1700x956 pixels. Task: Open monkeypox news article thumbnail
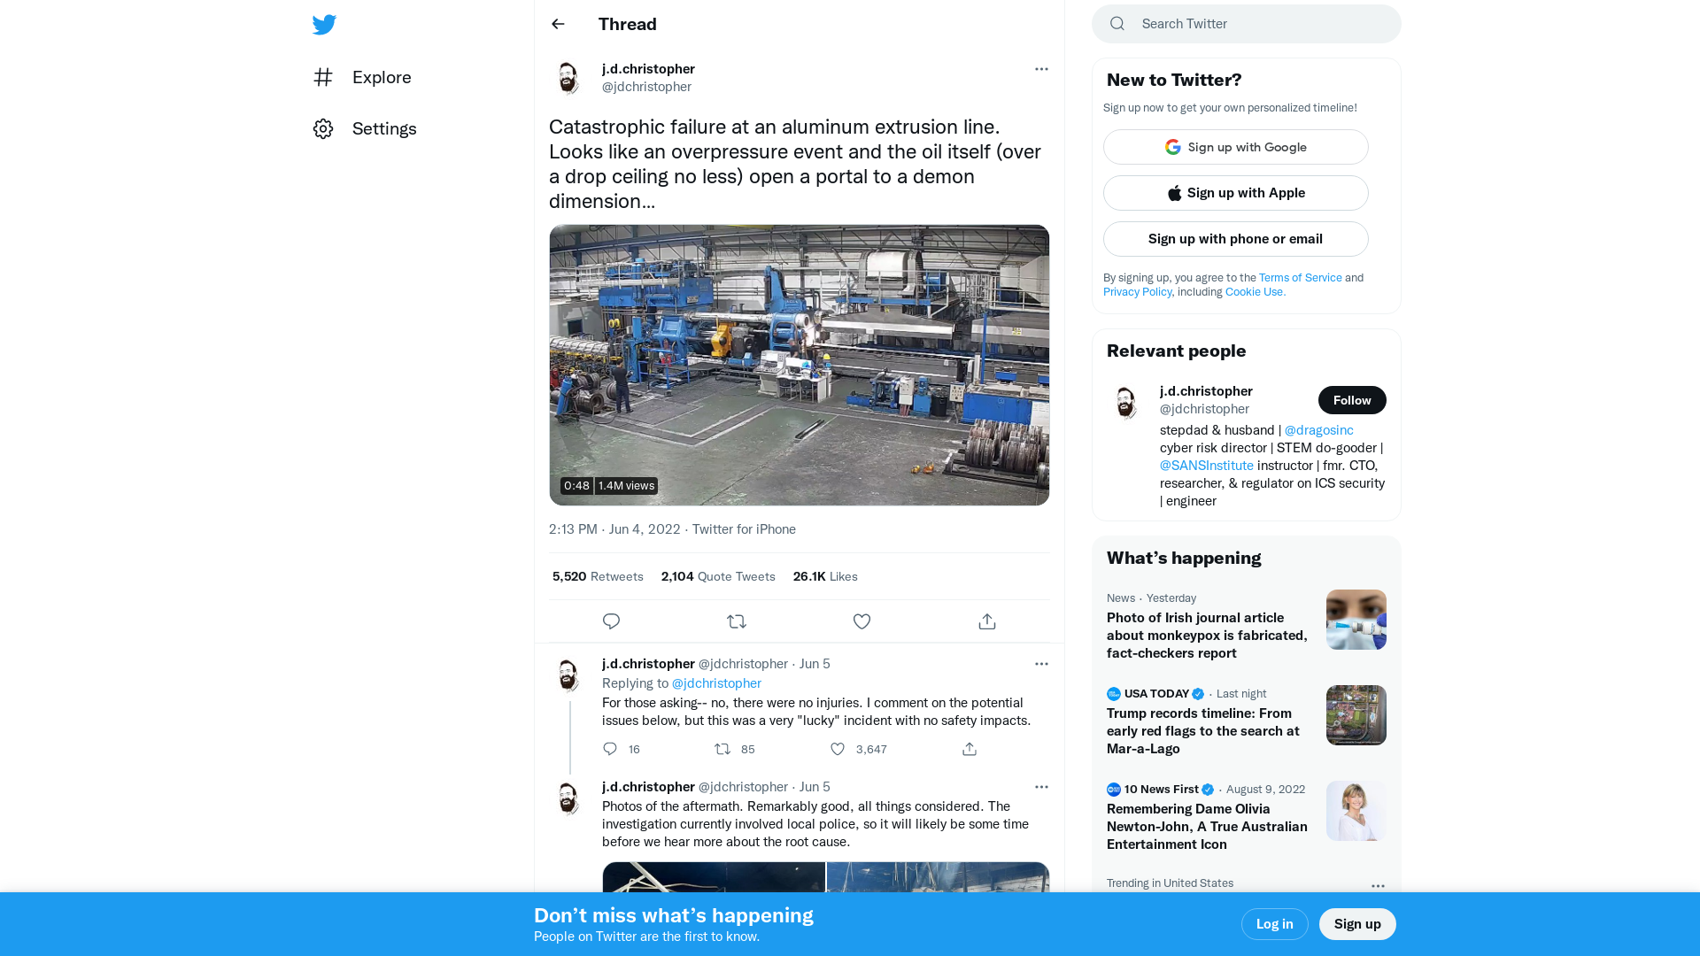tap(1356, 620)
